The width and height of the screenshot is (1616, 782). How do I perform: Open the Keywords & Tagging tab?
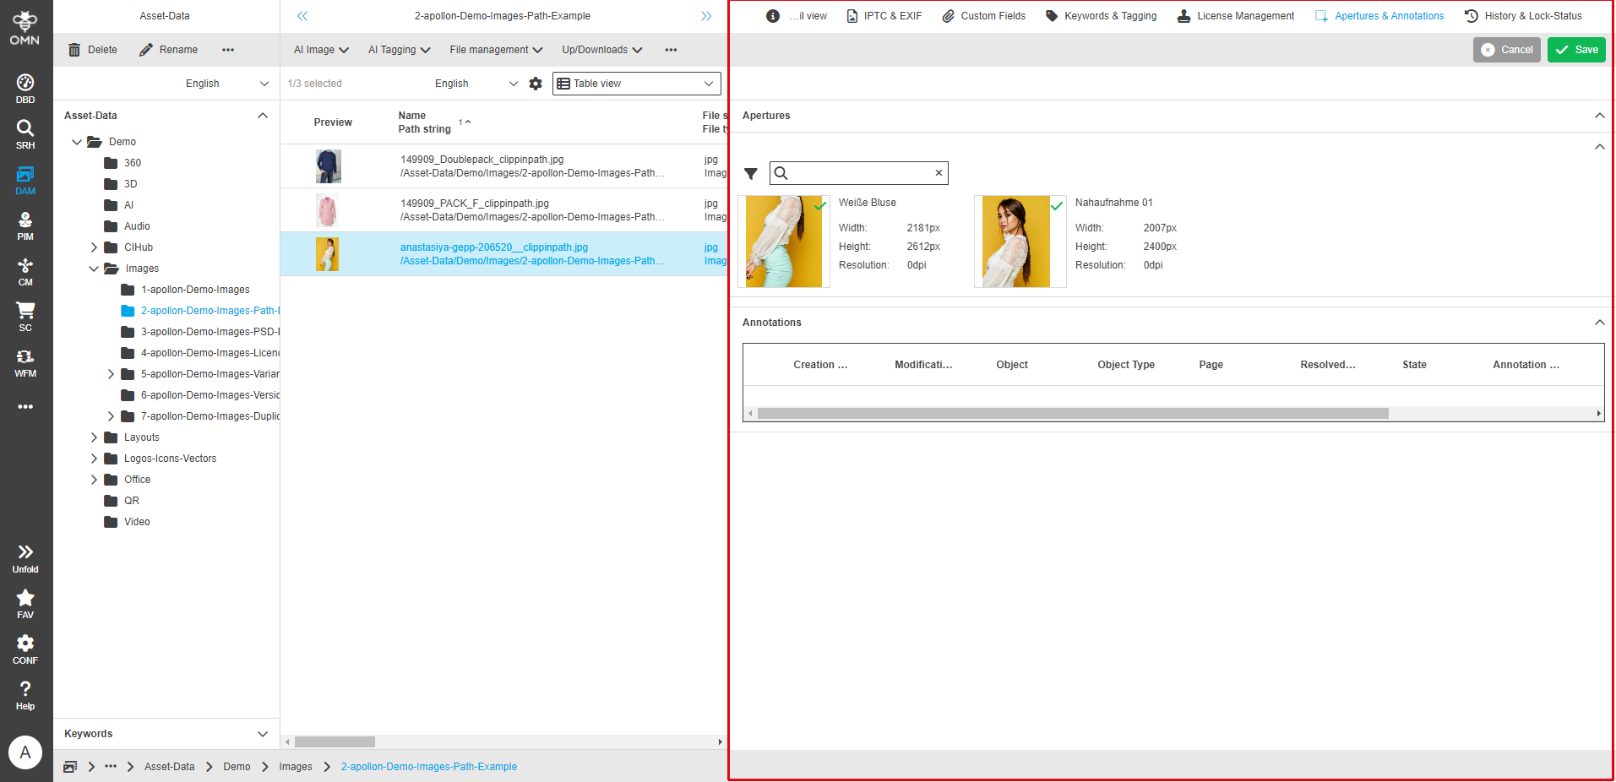click(x=1101, y=16)
